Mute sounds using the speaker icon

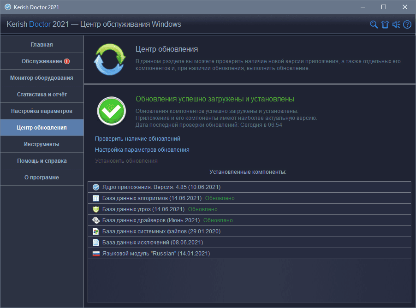click(396, 25)
